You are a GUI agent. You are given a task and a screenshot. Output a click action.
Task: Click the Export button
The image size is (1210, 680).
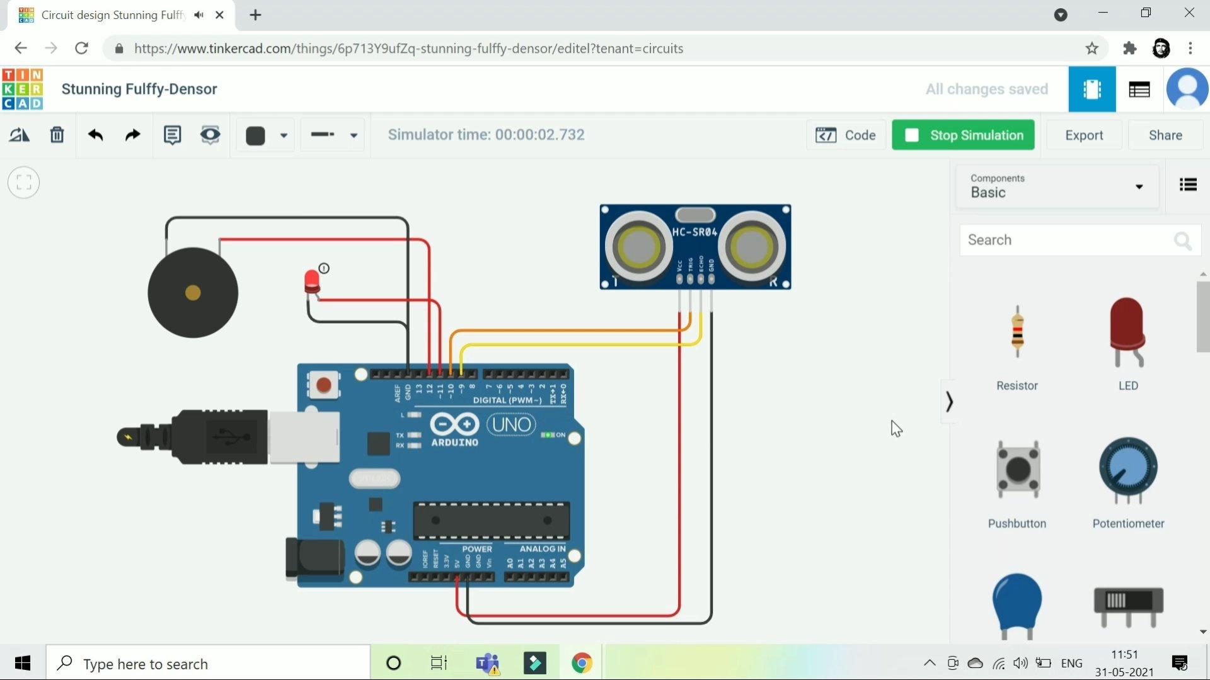(1084, 135)
